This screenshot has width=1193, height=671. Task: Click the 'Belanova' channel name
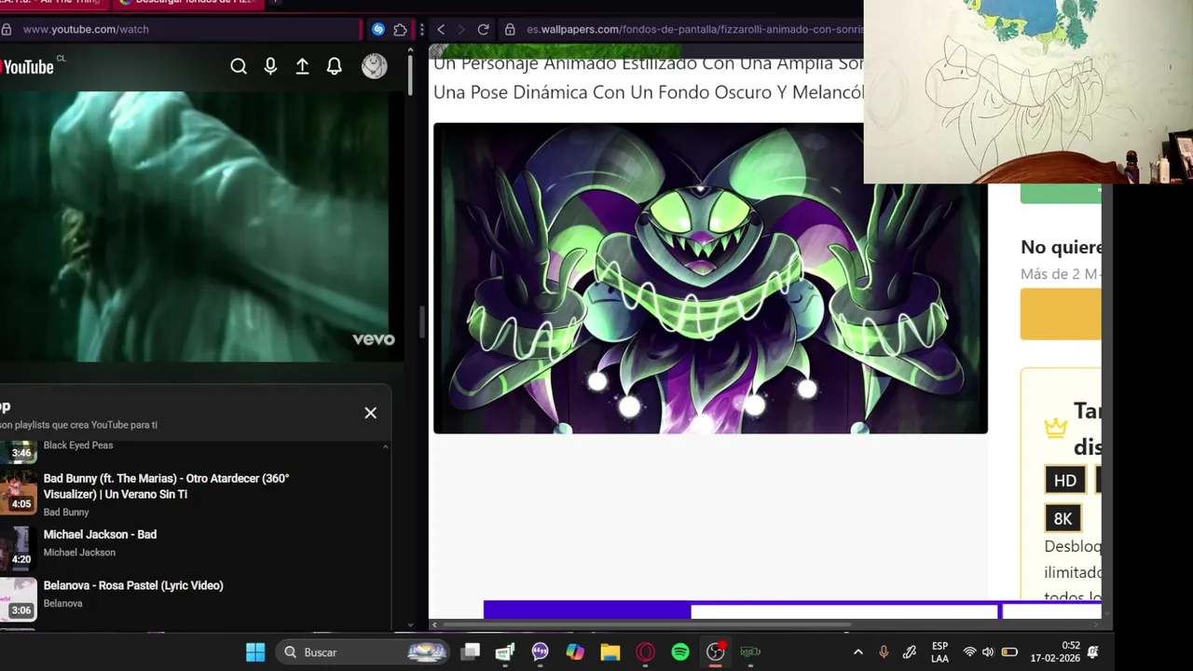[63, 604]
